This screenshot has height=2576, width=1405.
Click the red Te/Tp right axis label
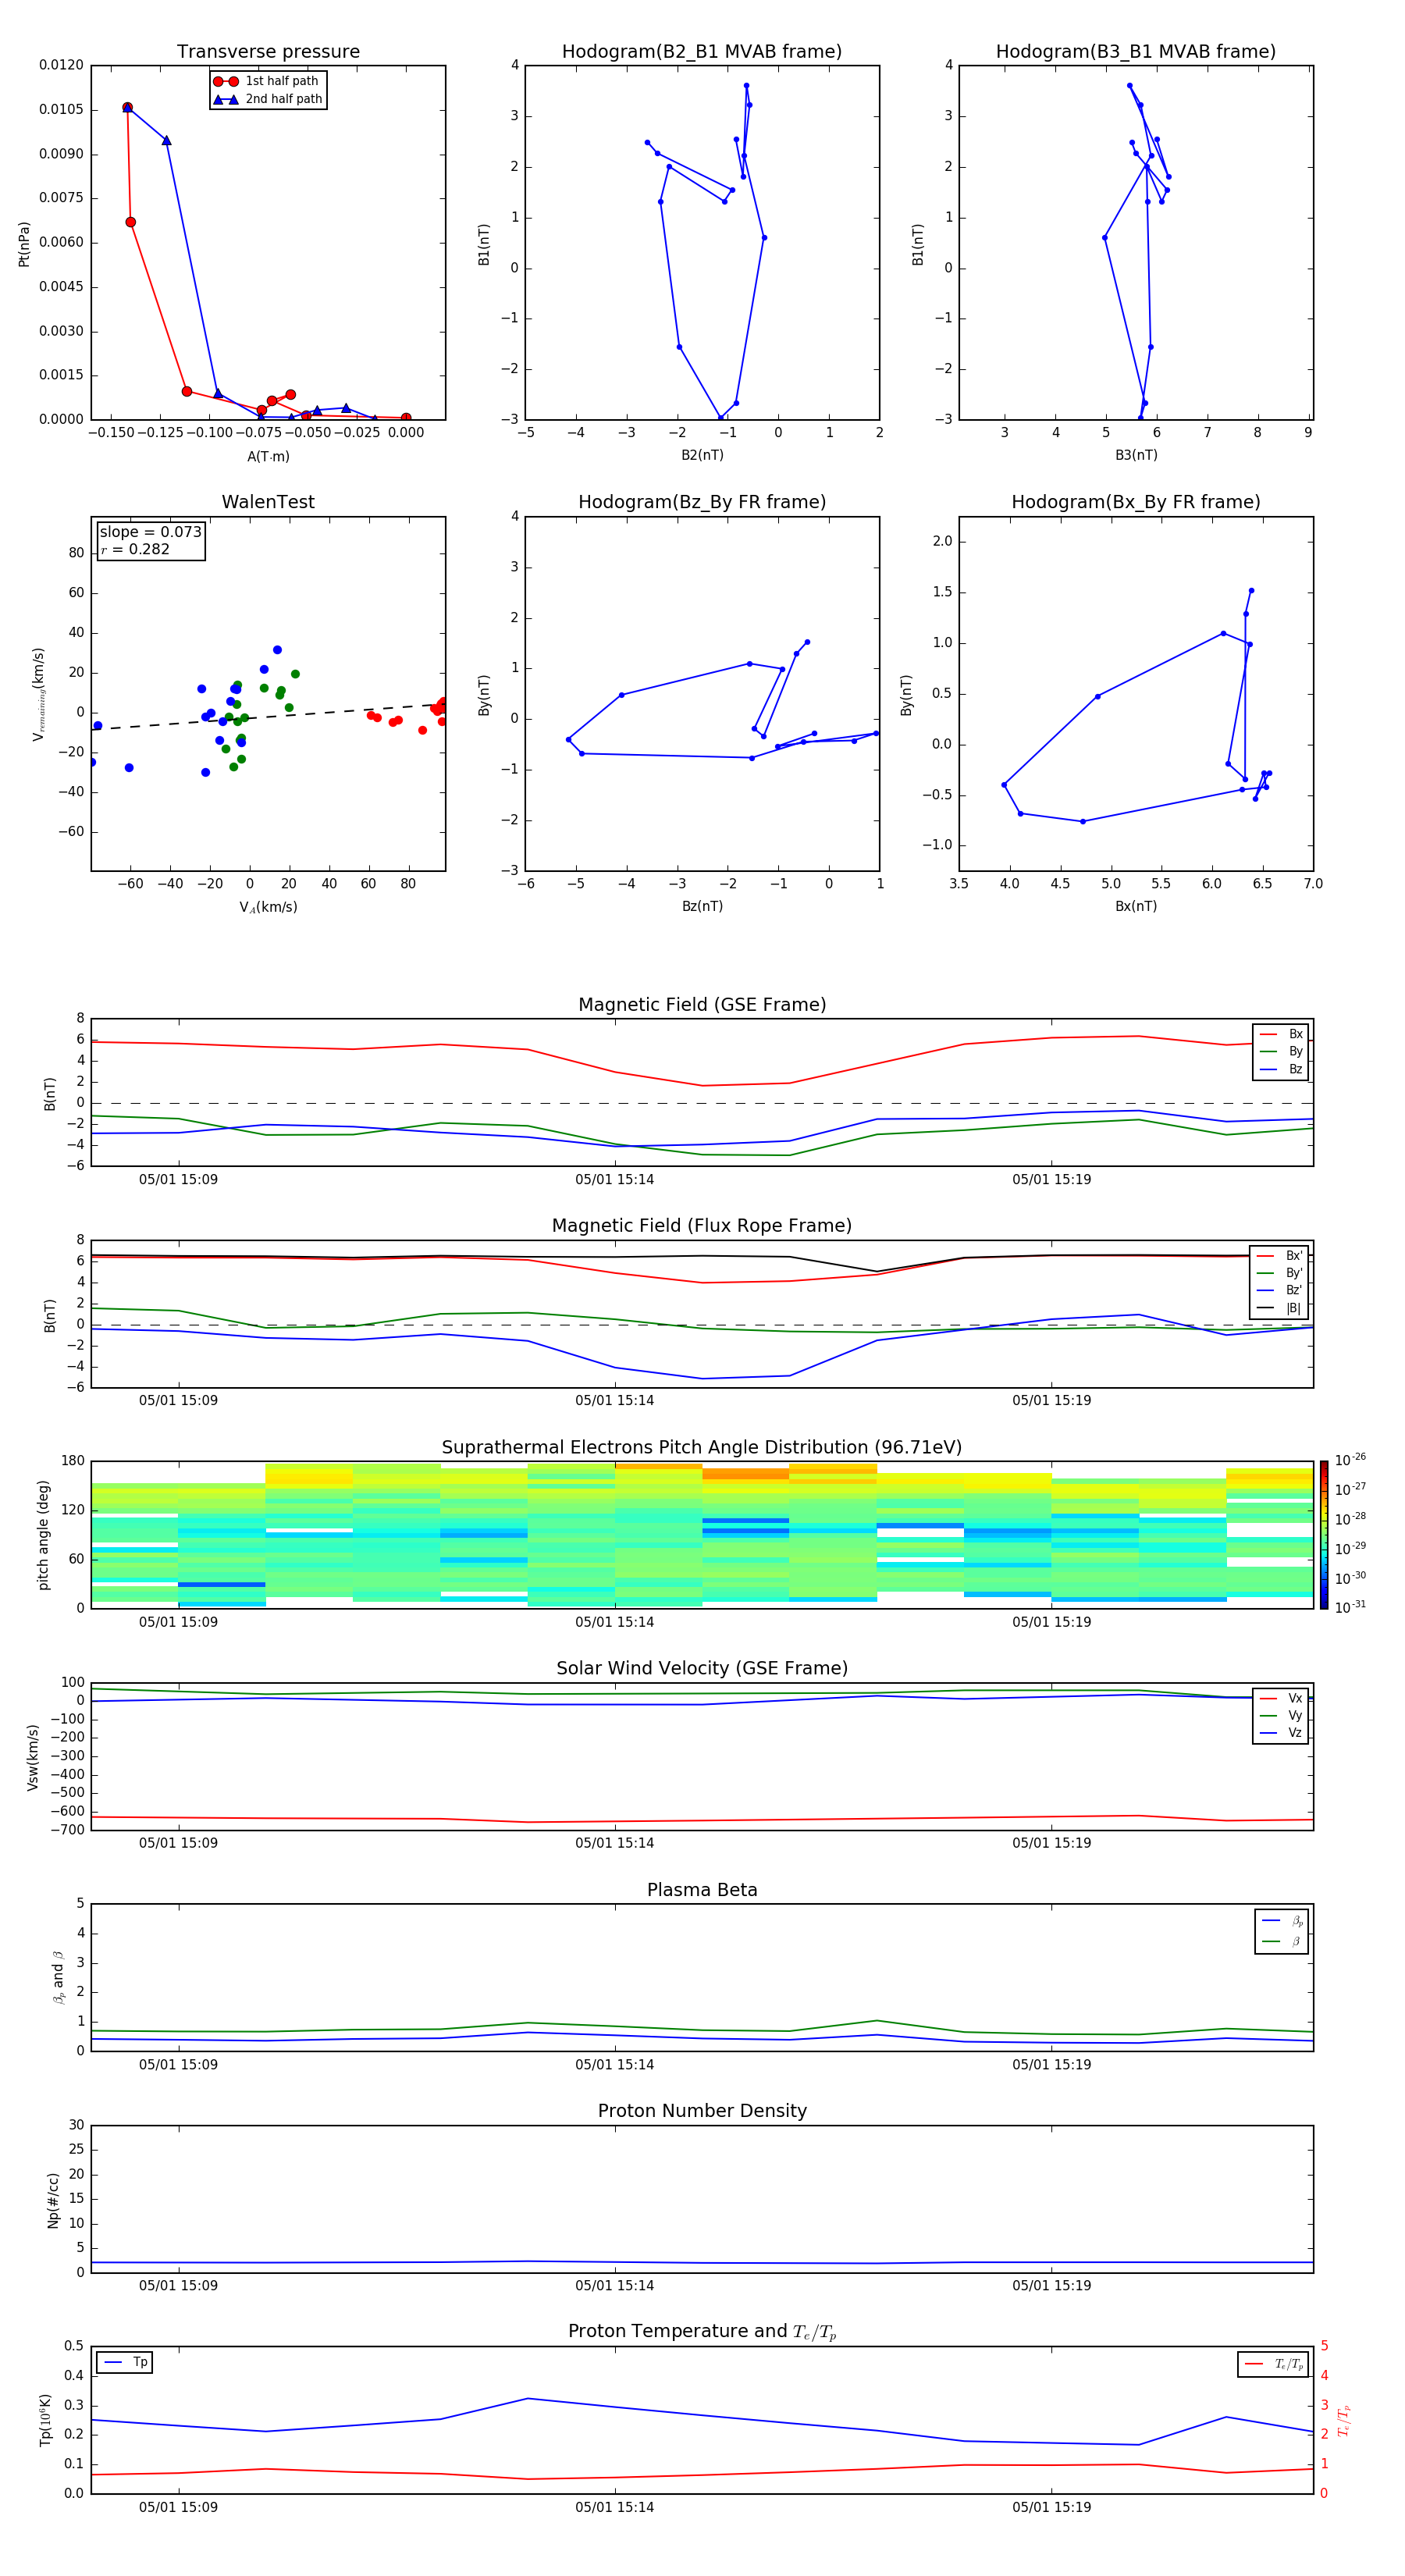coord(1343,2421)
